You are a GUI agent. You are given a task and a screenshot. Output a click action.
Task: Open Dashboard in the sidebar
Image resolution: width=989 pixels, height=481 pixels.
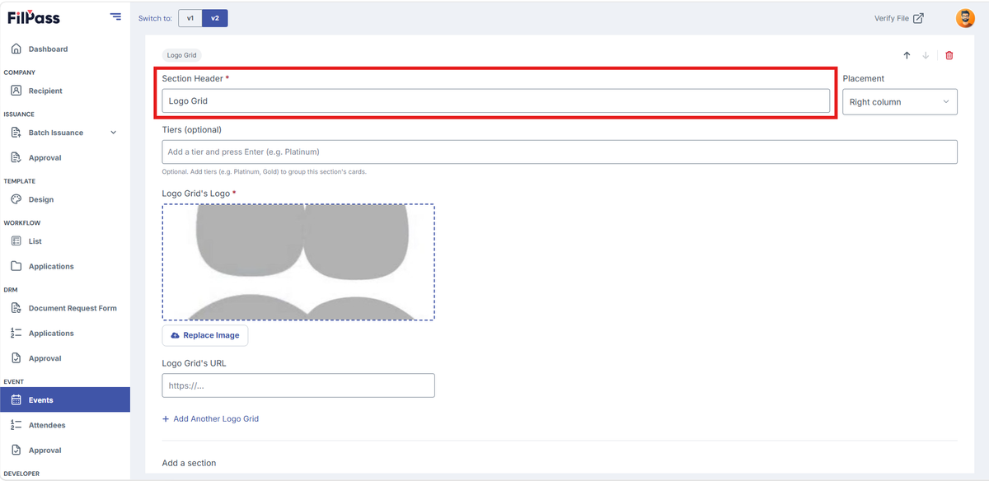(x=65, y=49)
